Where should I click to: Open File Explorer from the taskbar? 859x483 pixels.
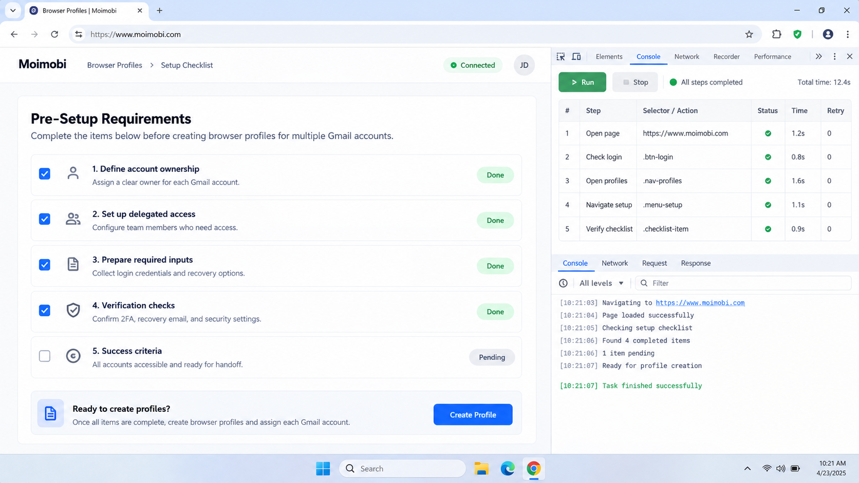click(x=481, y=469)
